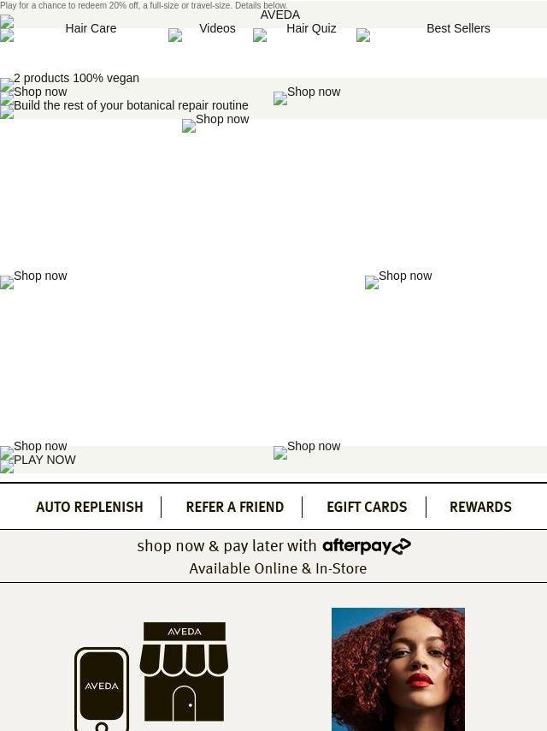Click Shop now under '2 products 100% vegan'

tap(40, 92)
